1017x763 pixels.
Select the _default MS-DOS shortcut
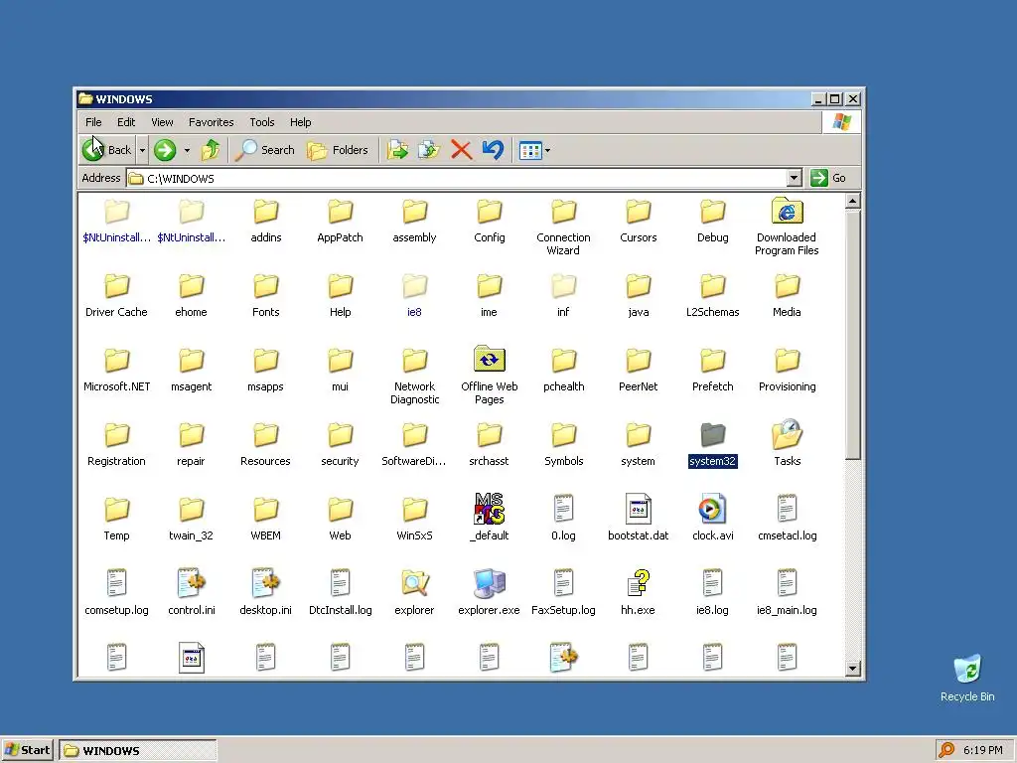point(489,517)
